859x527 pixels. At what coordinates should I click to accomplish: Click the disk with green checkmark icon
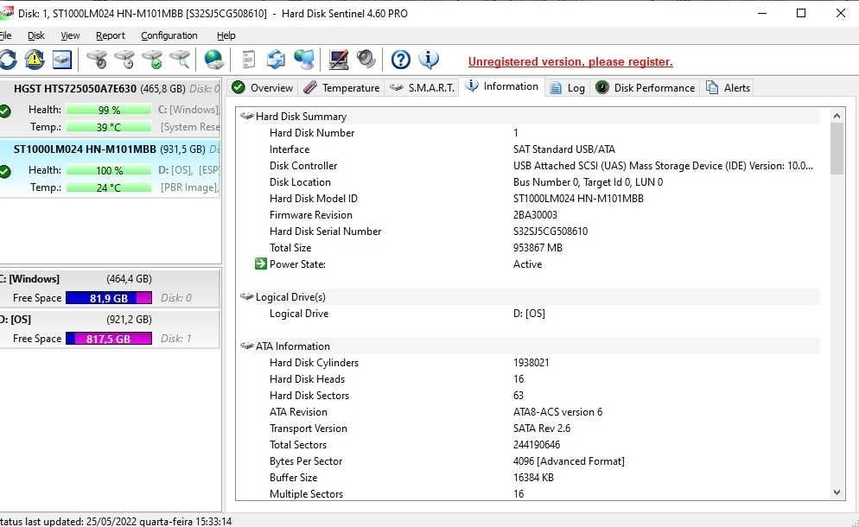152,59
